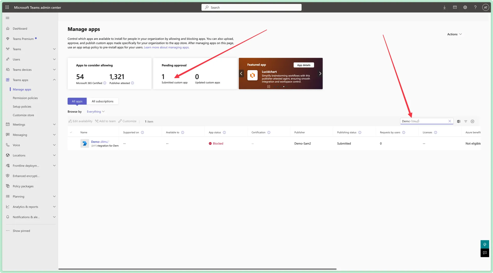This screenshot has width=493, height=273.
Task: Open the settings gear in header
Action: click(465, 7)
